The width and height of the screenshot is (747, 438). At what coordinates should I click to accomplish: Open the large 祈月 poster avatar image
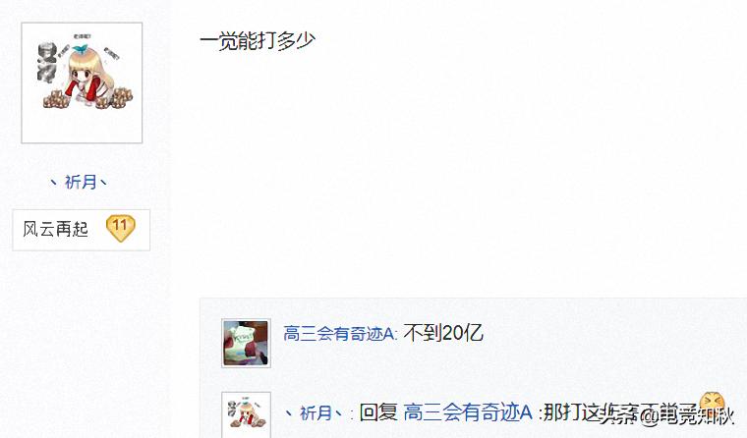pos(82,82)
